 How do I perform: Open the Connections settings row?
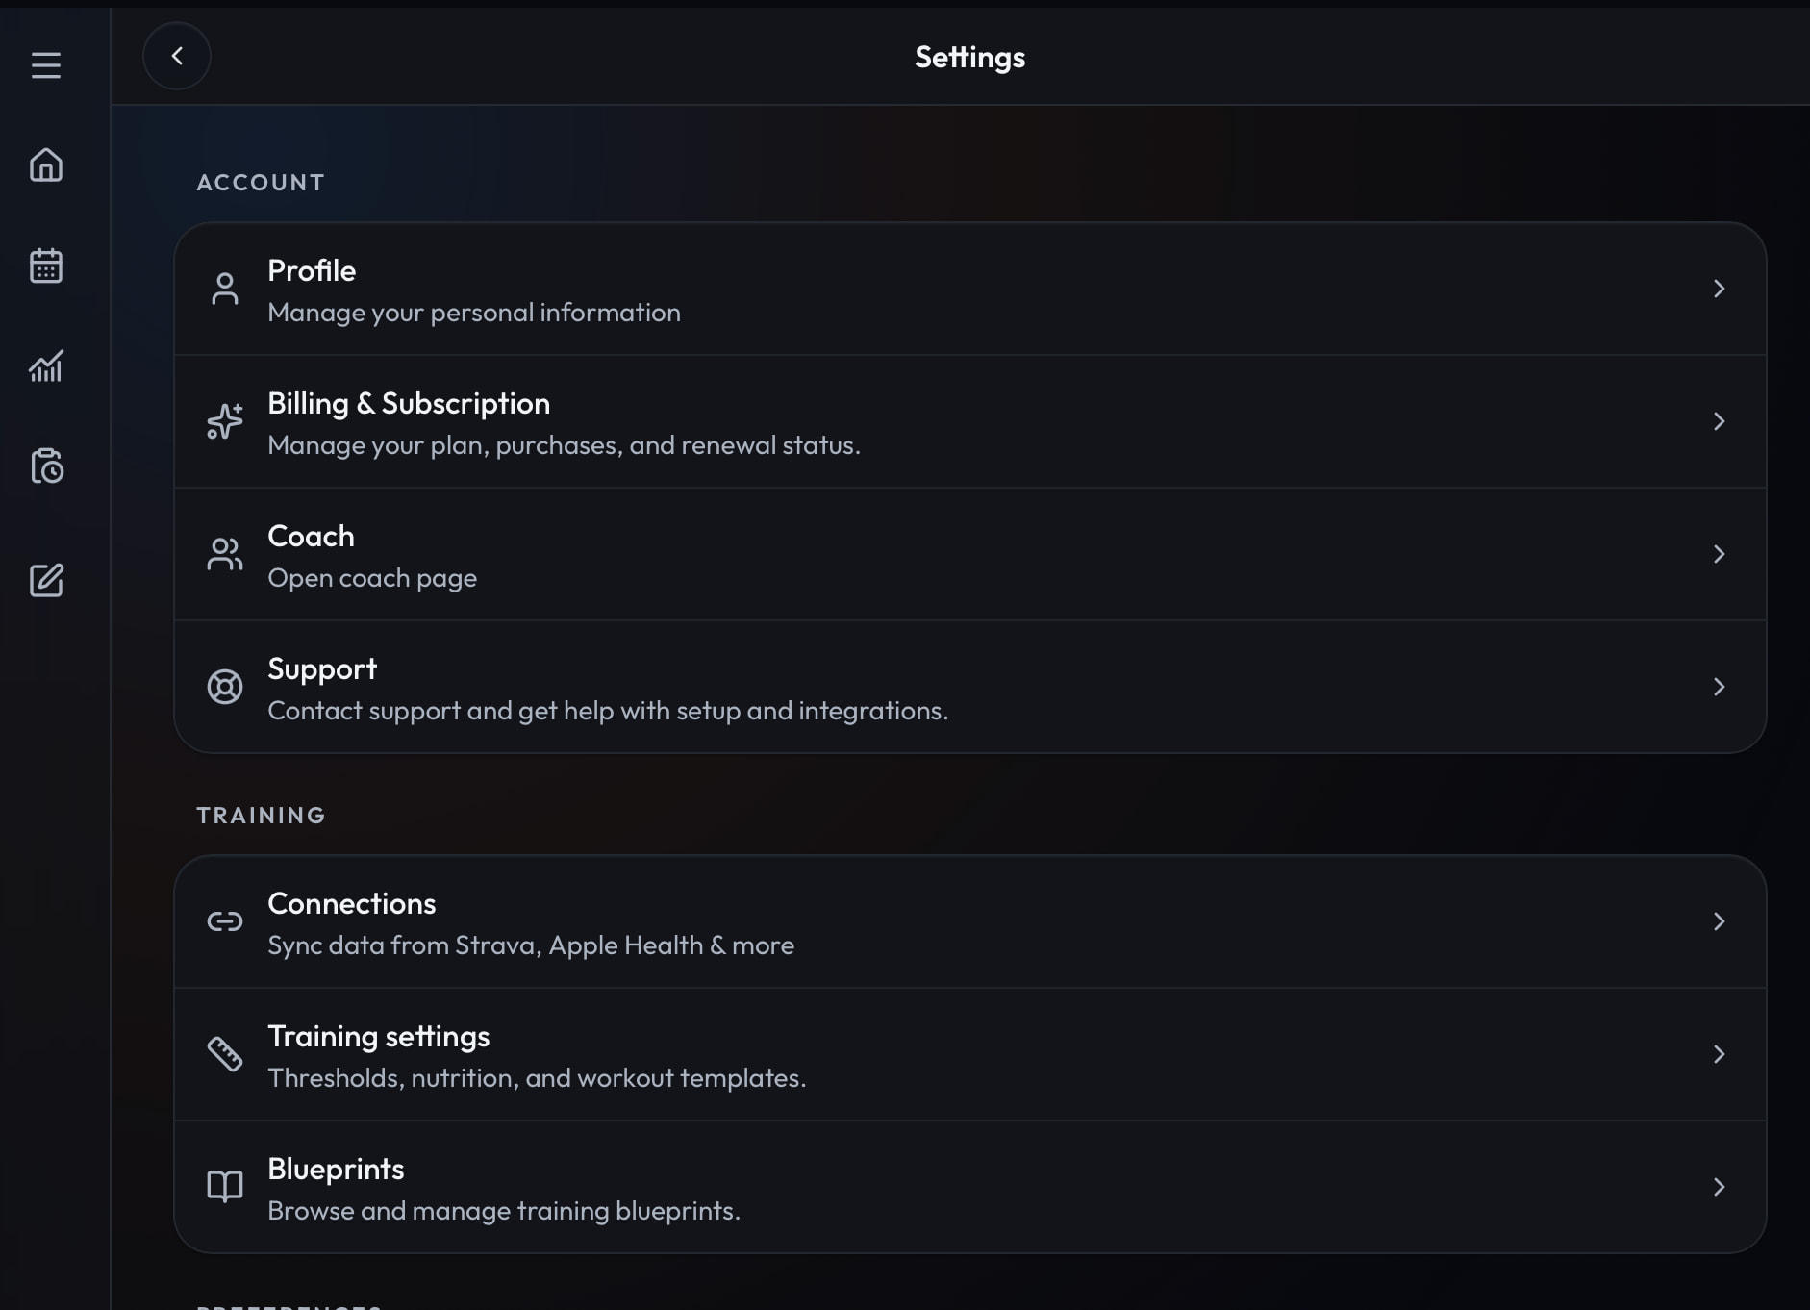(969, 921)
